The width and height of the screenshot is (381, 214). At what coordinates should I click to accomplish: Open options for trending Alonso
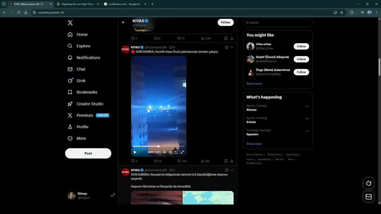click(307, 106)
